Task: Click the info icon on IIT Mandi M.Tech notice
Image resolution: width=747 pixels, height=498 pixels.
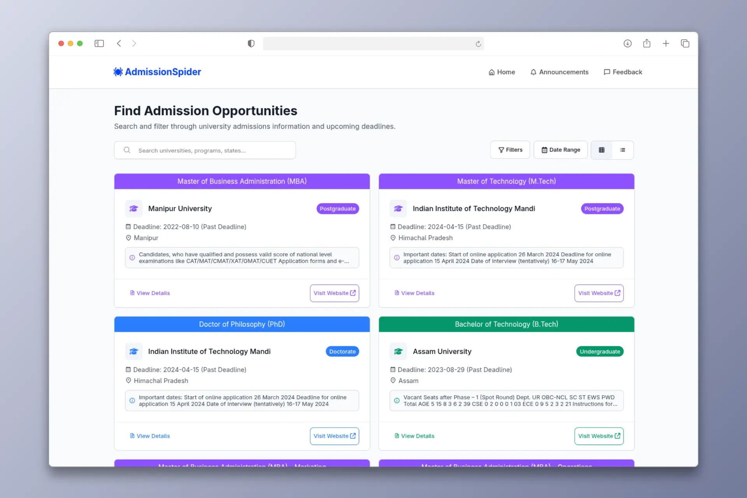Action: pyautogui.click(x=396, y=258)
